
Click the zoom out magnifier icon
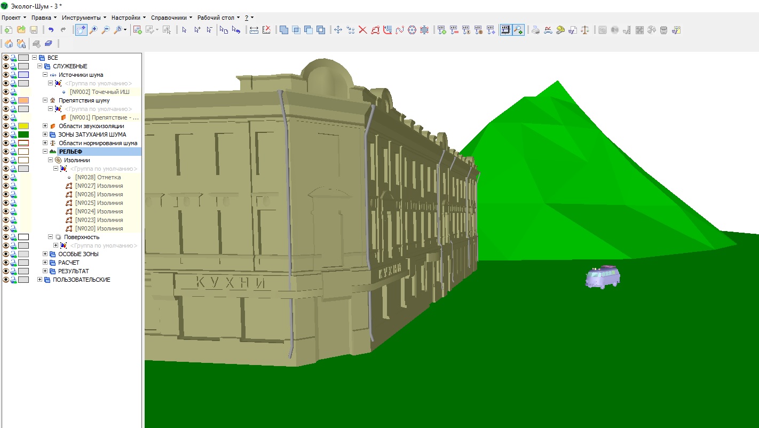click(x=106, y=30)
